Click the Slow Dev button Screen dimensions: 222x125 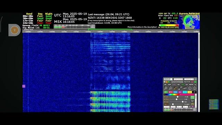(193, 101)
